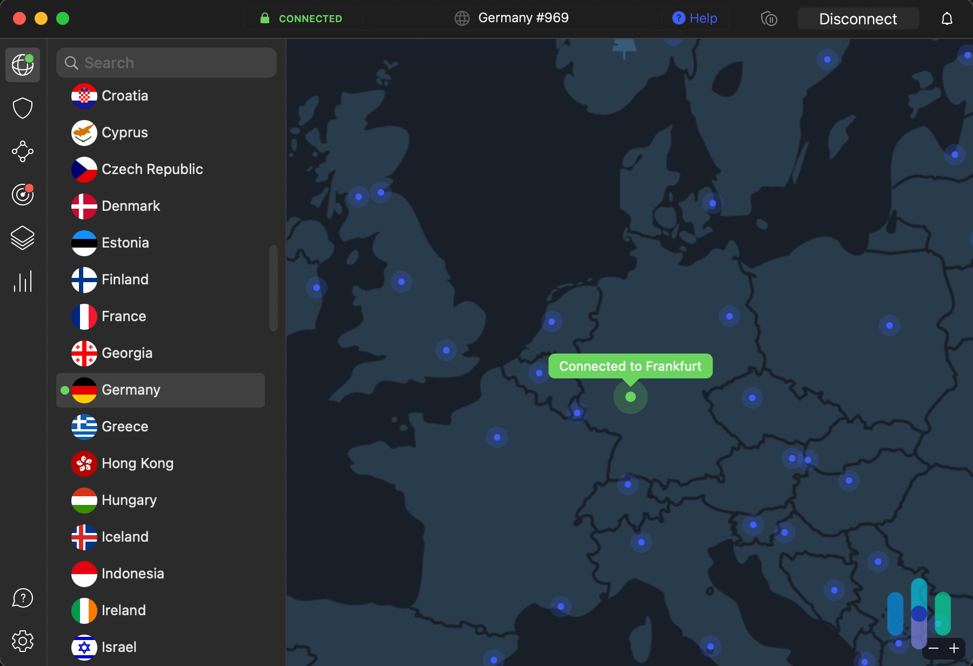This screenshot has width=973, height=666.
Task: Open the Settings gear
Action: click(x=22, y=641)
